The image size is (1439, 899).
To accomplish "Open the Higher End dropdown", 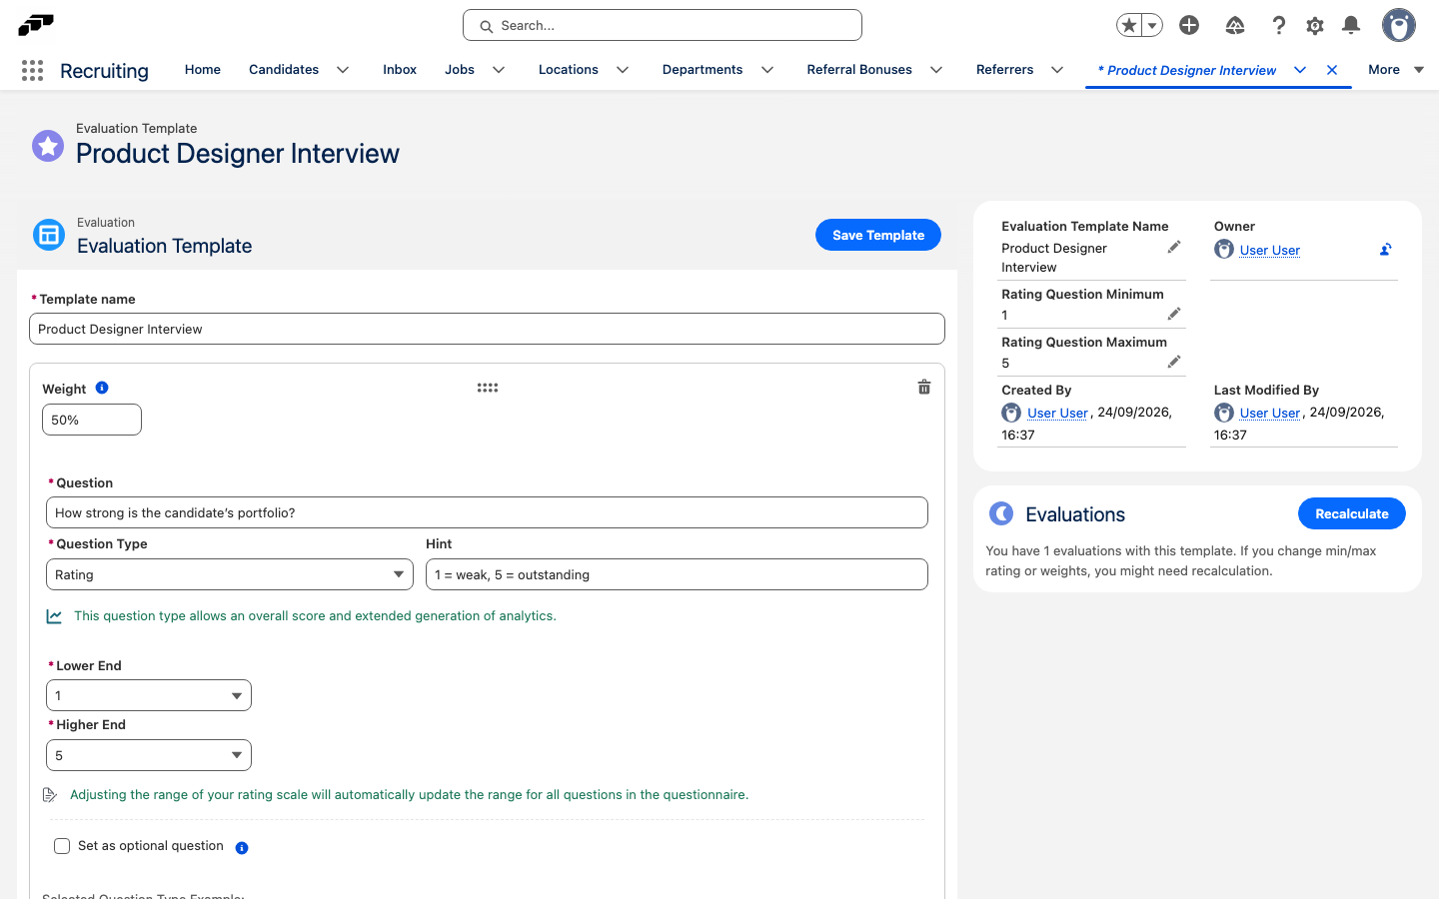I will click(149, 755).
